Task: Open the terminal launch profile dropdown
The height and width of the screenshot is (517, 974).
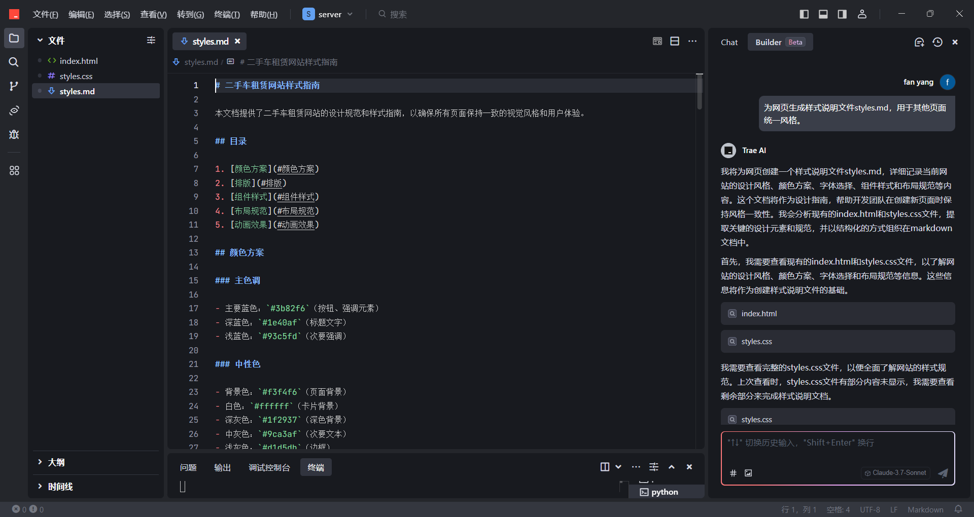Action: [618, 467]
